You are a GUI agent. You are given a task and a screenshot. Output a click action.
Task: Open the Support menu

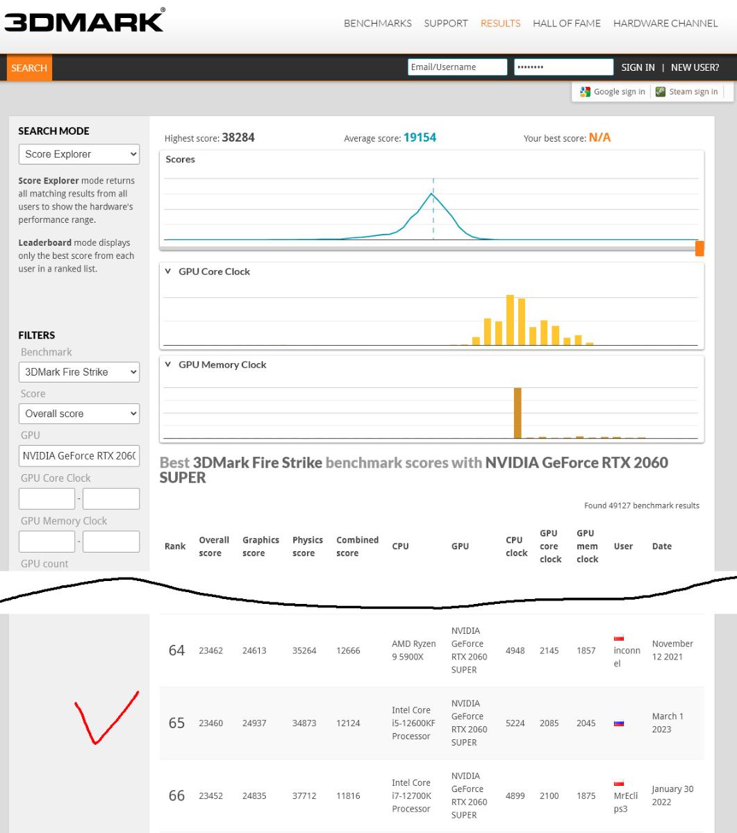tap(446, 23)
